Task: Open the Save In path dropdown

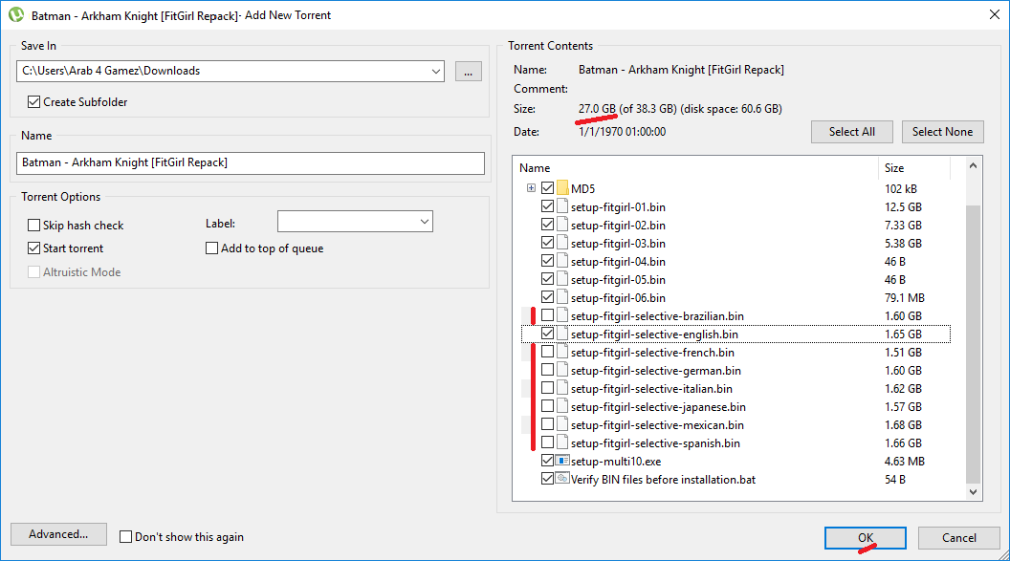Action: click(436, 72)
